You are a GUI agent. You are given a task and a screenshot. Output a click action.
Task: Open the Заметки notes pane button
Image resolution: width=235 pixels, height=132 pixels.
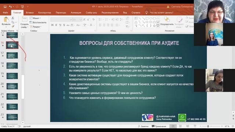pyautogui.click(x=143, y=126)
